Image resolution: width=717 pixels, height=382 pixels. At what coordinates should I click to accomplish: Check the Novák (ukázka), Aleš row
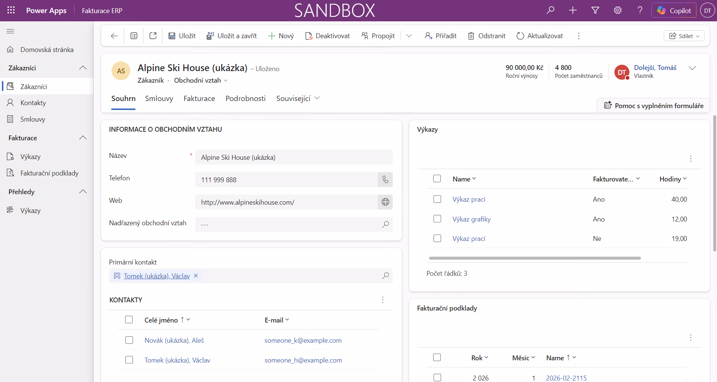(x=129, y=340)
